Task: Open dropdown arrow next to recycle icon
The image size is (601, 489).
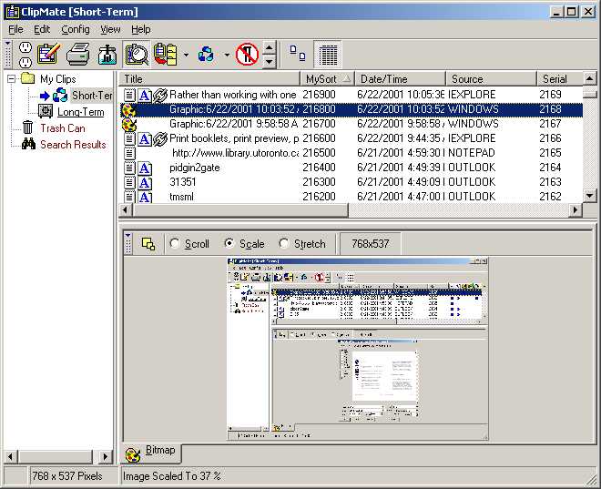Action: (227, 55)
